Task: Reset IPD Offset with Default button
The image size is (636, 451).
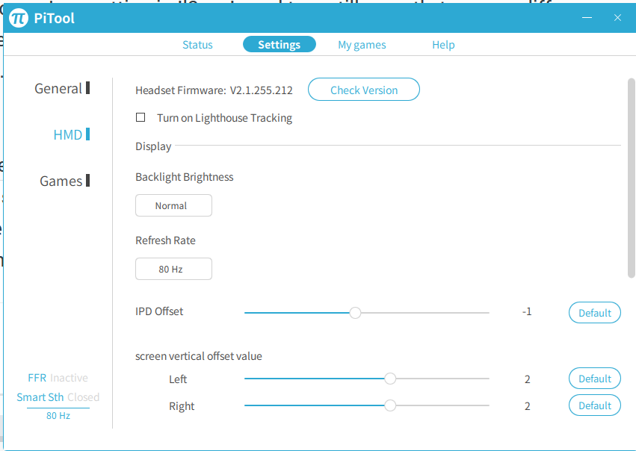Action: 595,313
